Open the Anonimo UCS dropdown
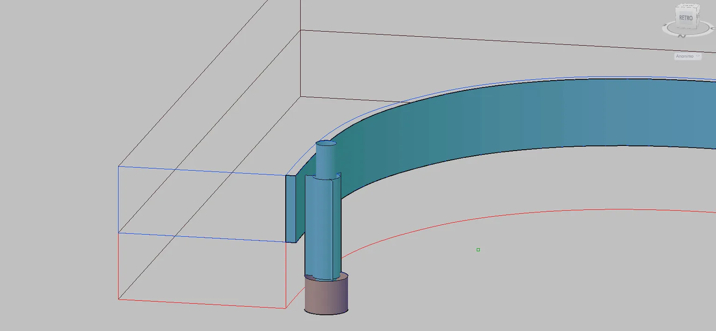This screenshot has height=331, width=716. click(x=688, y=56)
